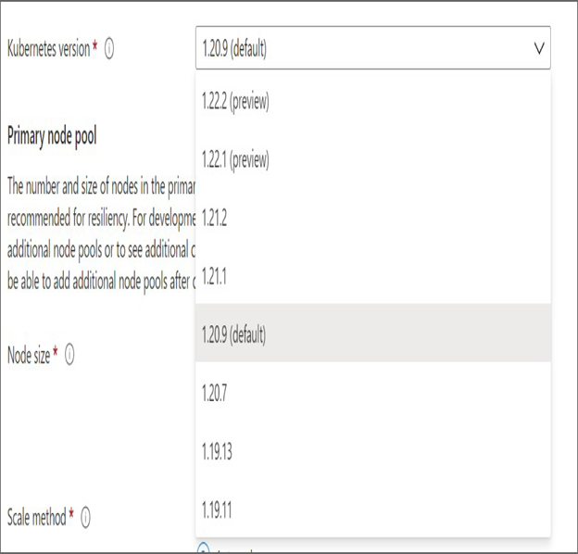Click the Primary node pool heading
Viewport: 578px width, 554px height.
[x=52, y=136]
